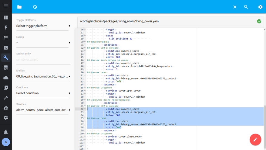
Task: Expand the Select condition dropdown
Action: (43, 93)
